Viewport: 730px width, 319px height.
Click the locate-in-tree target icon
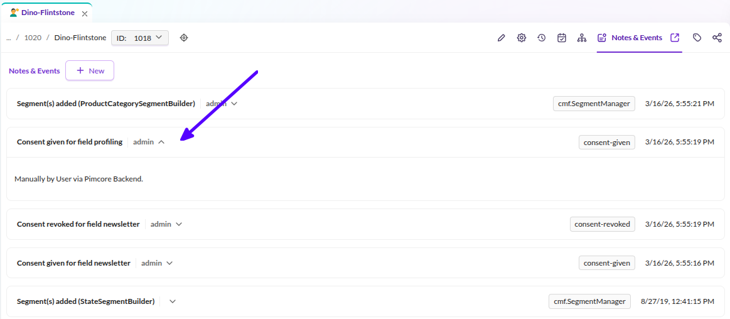point(184,38)
